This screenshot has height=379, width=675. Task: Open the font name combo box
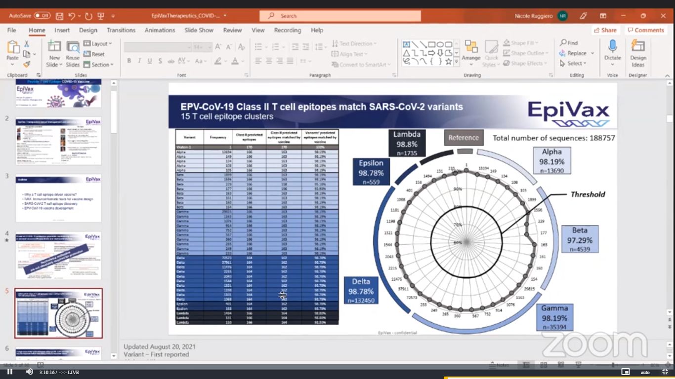coord(158,47)
